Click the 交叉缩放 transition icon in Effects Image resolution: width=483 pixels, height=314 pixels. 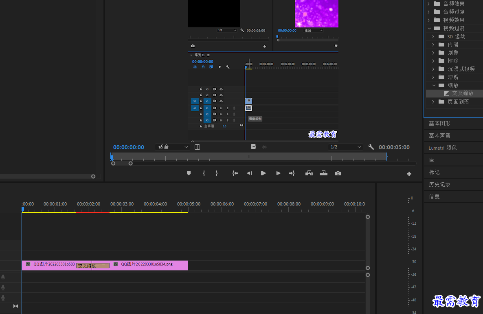(x=447, y=93)
